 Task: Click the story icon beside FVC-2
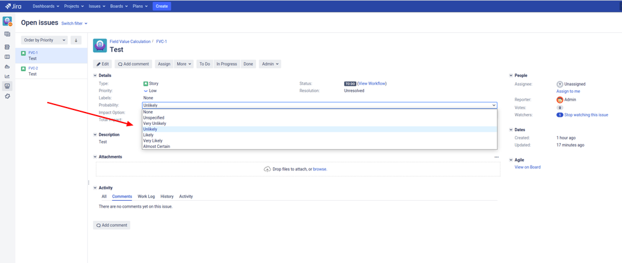pos(24,69)
